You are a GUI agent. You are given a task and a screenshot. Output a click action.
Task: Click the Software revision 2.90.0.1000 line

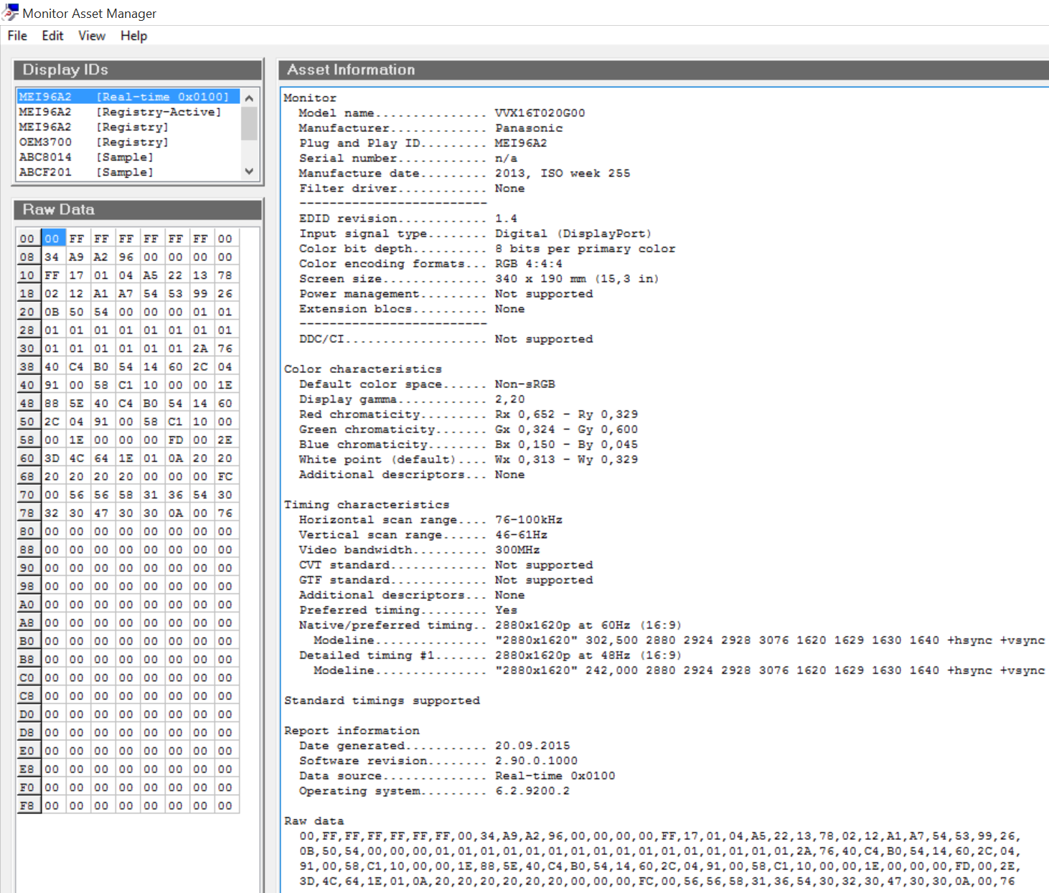coord(438,760)
